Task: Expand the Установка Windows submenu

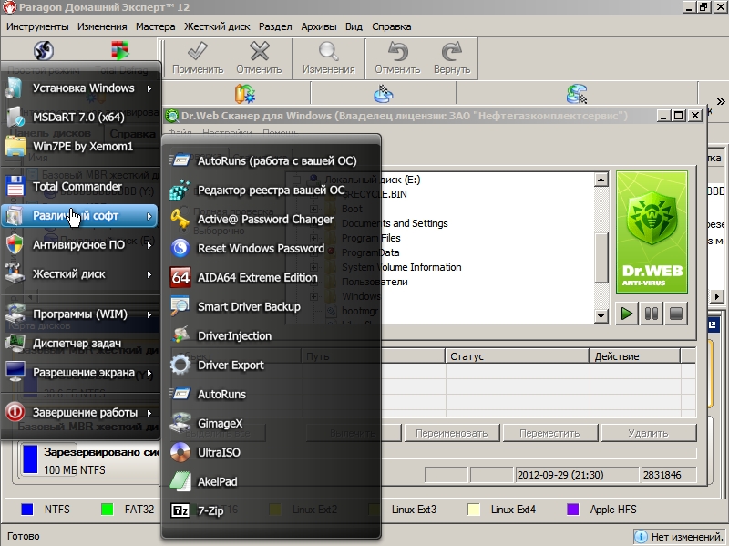Action: click(x=80, y=88)
